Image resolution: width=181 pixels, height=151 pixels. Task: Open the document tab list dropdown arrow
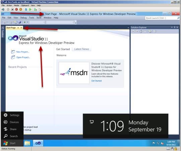128,28
